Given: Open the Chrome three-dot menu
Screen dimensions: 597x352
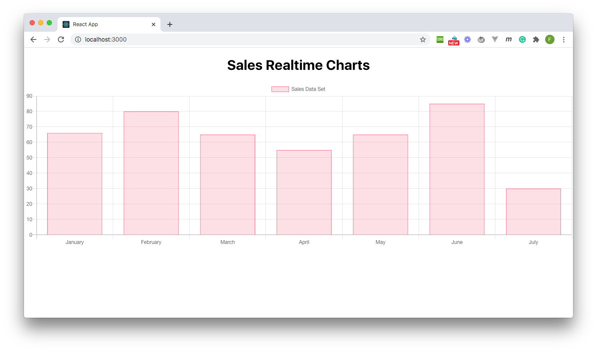Looking at the screenshot, I should pos(564,39).
